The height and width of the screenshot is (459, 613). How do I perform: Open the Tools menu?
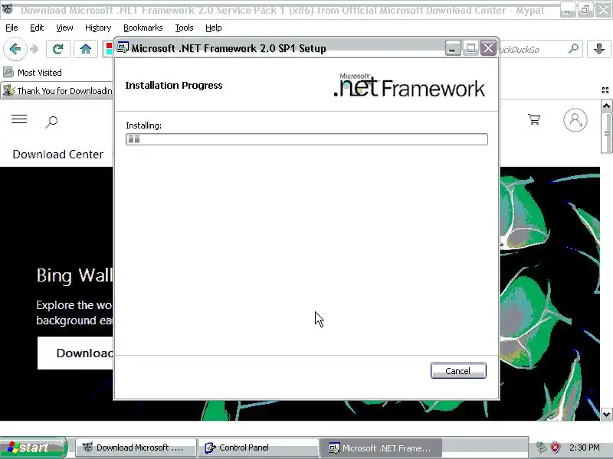point(184,28)
